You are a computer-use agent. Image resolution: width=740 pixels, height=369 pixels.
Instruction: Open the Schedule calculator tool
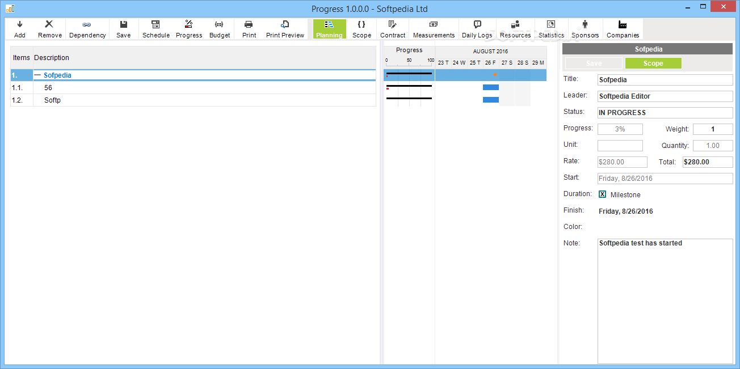tap(156, 29)
